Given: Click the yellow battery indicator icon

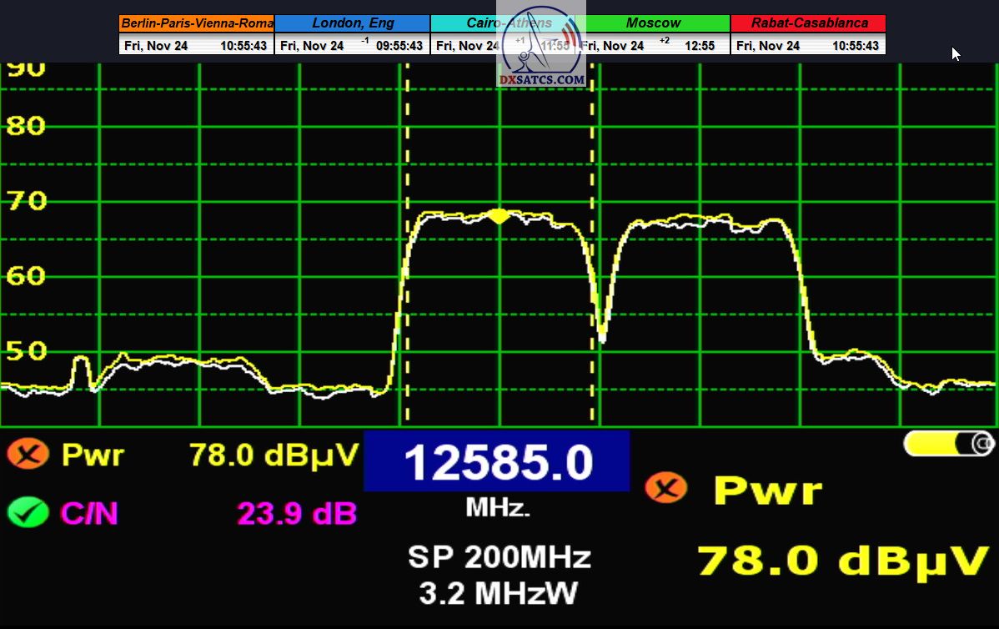Looking at the screenshot, I should click(x=948, y=444).
